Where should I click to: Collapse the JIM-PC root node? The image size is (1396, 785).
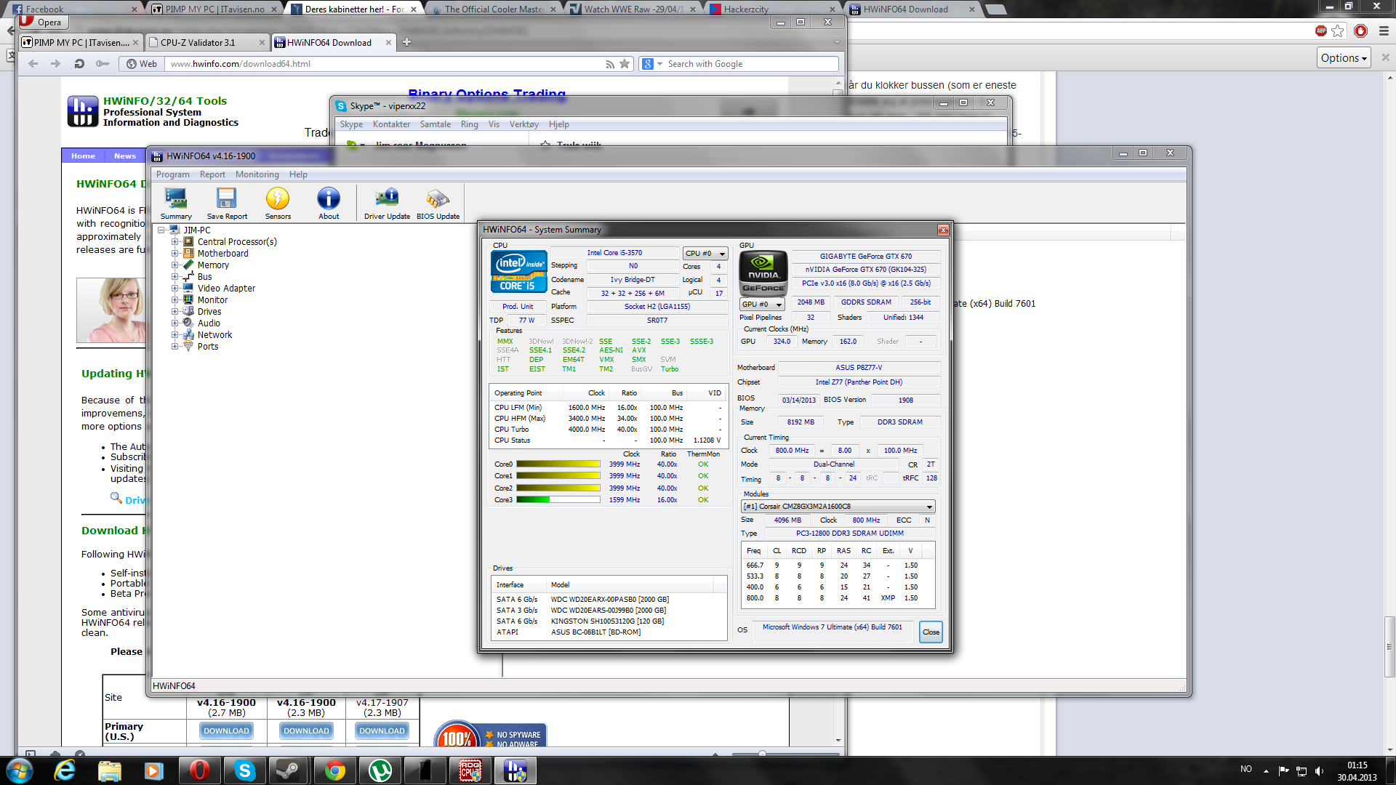click(161, 230)
